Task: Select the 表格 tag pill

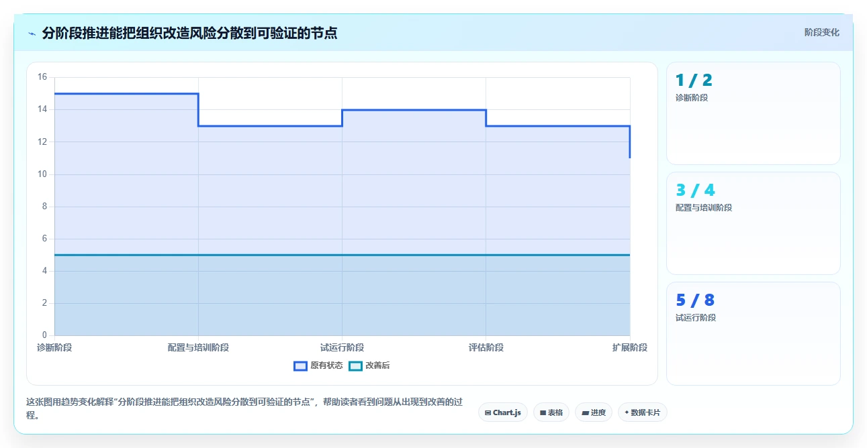Action: point(551,412)
